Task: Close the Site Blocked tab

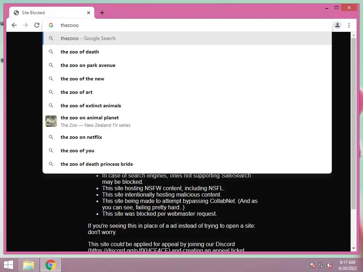Action: [x=88, y=13]
